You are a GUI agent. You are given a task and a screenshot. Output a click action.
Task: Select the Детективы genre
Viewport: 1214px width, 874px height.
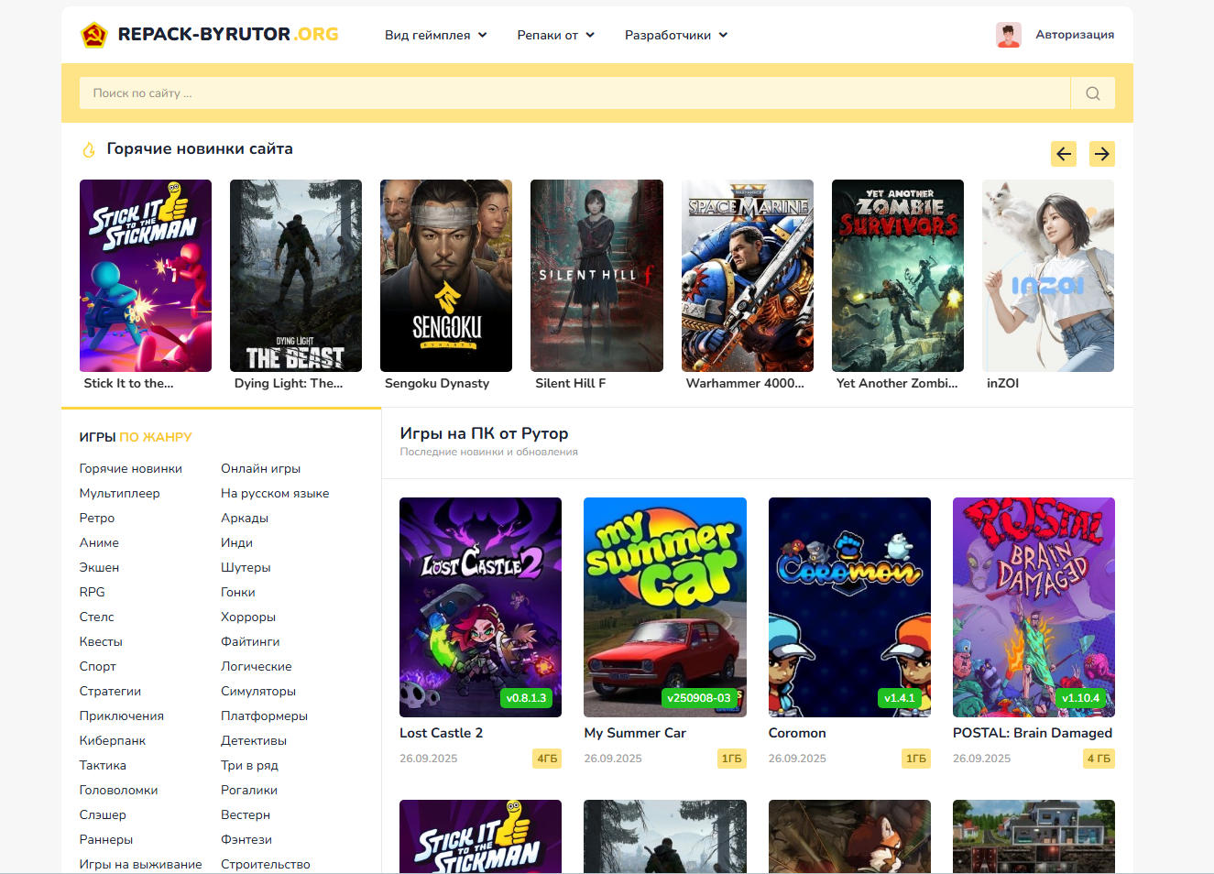point(254,740)
